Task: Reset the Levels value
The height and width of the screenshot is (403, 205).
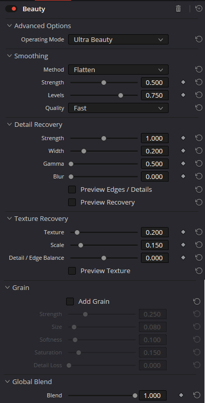Action: click(198, 95)
